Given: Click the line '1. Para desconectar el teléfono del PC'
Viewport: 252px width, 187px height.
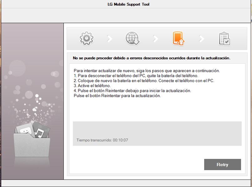Looking at the screenshot, I should pyautogui.click(x=136, y=76).
